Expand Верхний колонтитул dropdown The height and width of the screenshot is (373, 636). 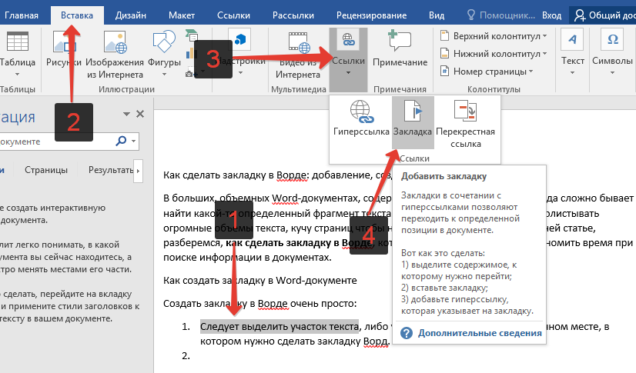(x=494, y=35)
